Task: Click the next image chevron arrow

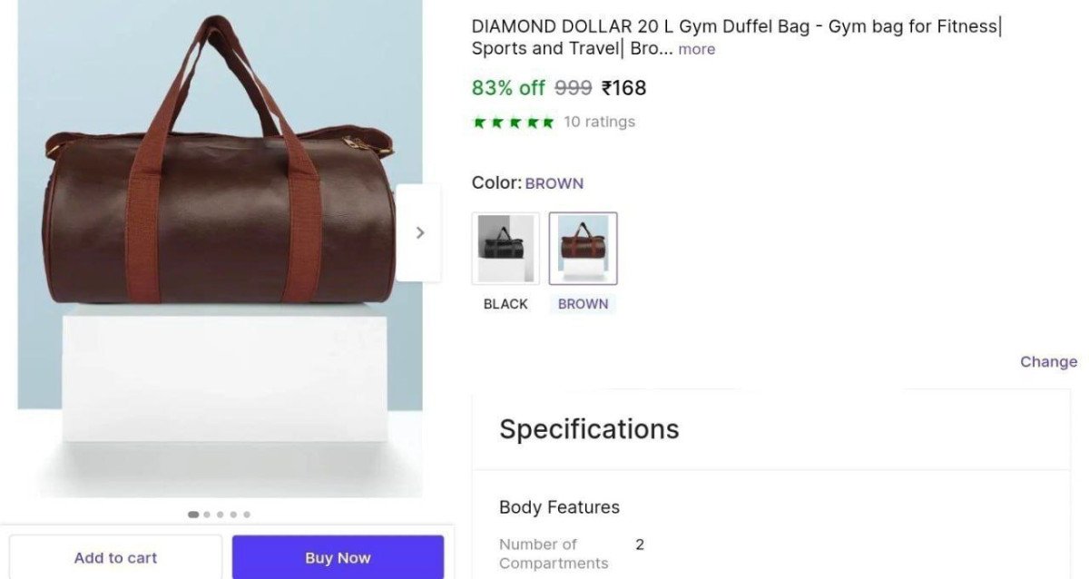Action: (419, 232)
